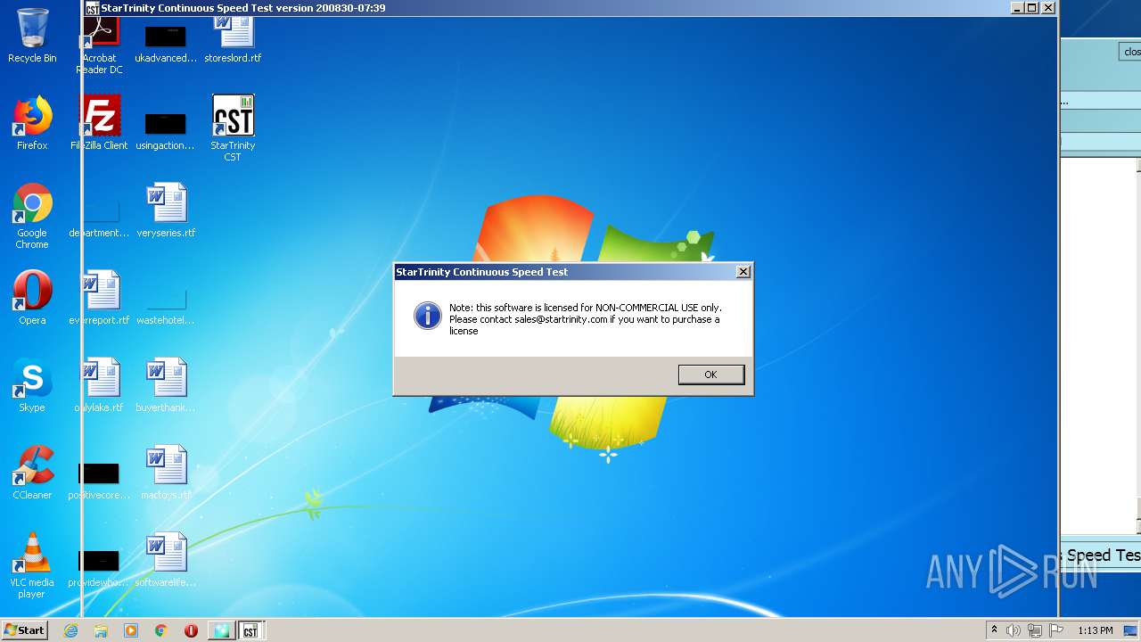Select the everreport.rtf document icon

point(100,298)
